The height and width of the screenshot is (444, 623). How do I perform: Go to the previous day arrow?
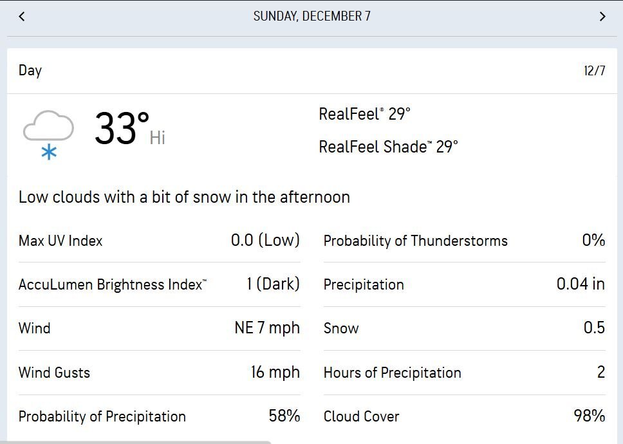click(x=21, y=17)
